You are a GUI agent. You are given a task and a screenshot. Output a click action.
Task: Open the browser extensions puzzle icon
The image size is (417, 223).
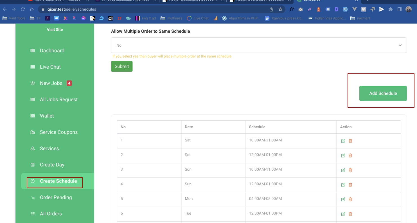click(390, 9)
